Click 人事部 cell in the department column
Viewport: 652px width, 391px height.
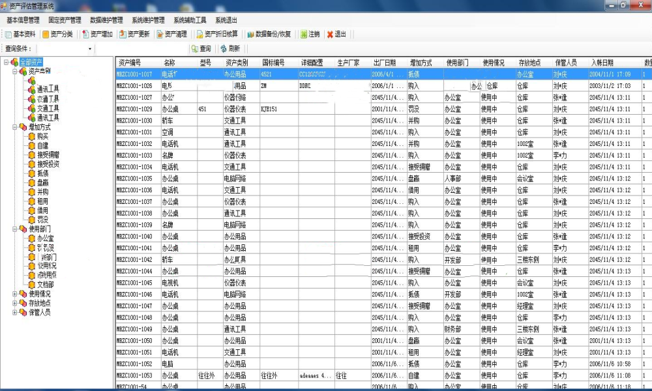click(461, 179)
